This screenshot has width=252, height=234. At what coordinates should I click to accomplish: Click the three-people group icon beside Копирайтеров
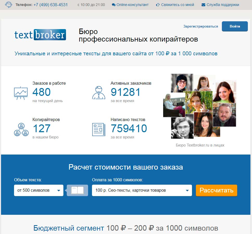tap(21, 130)
